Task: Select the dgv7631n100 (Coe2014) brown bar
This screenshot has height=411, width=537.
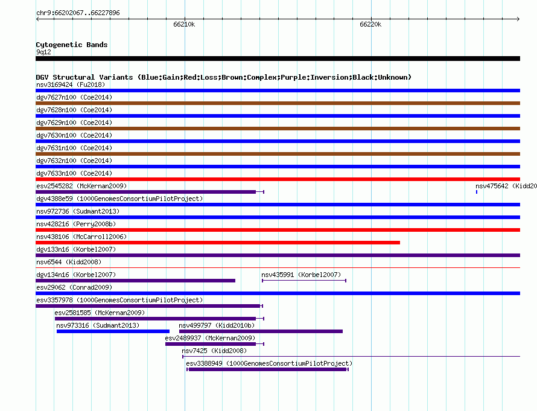Action: [x=278, y=154]
